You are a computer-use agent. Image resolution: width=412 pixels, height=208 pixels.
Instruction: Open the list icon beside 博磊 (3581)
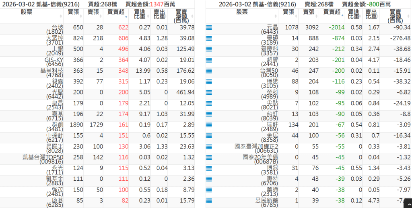pos(209,169)
